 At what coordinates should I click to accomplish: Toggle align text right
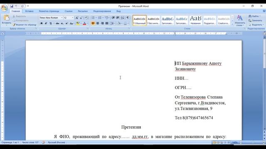point(102,23)
